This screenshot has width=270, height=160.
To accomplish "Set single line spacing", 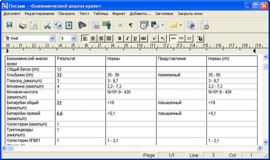I will (173, 38).
